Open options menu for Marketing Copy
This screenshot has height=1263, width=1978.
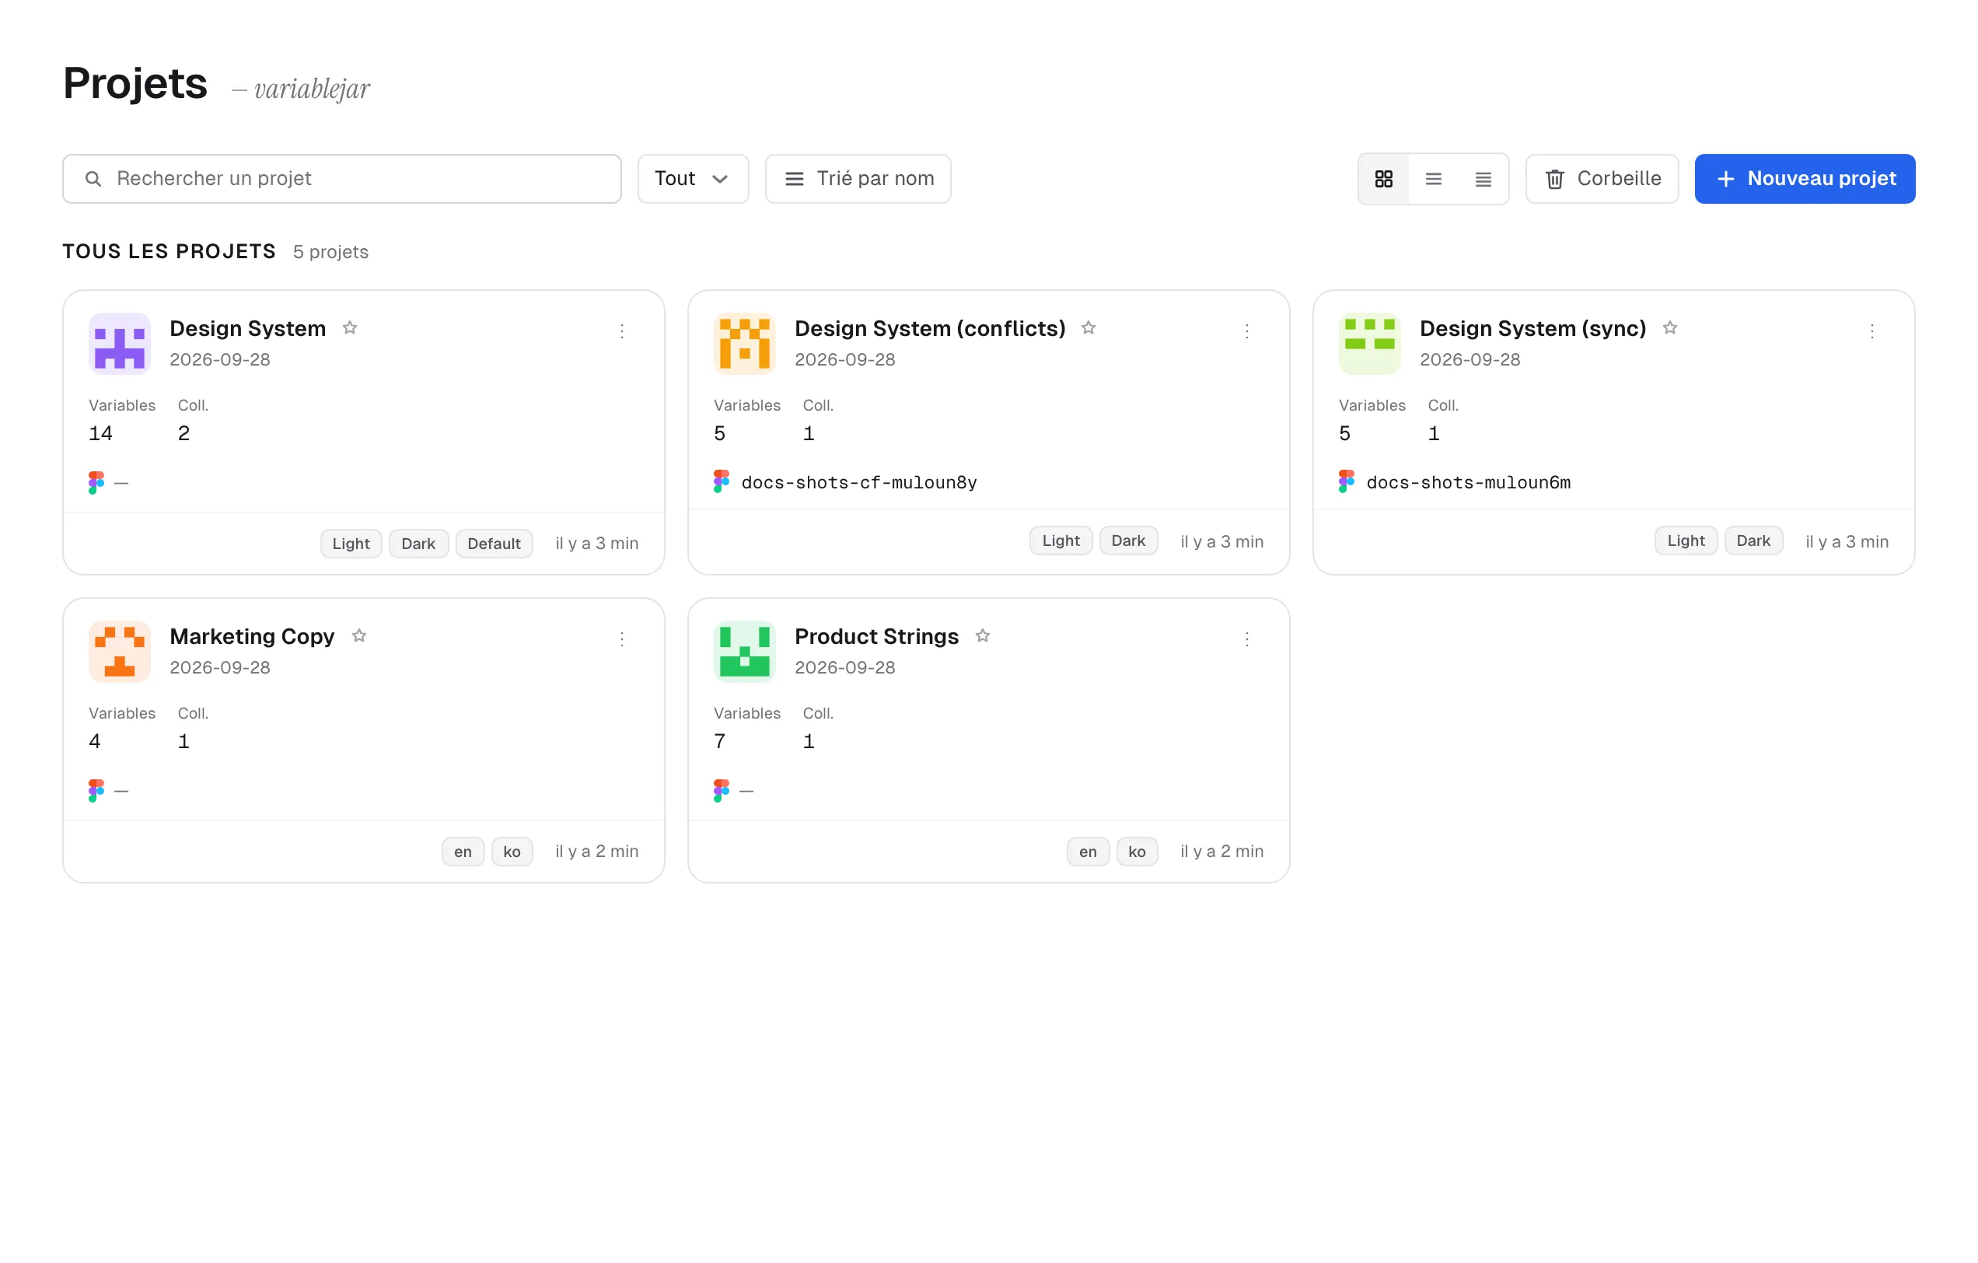[622, 639]
